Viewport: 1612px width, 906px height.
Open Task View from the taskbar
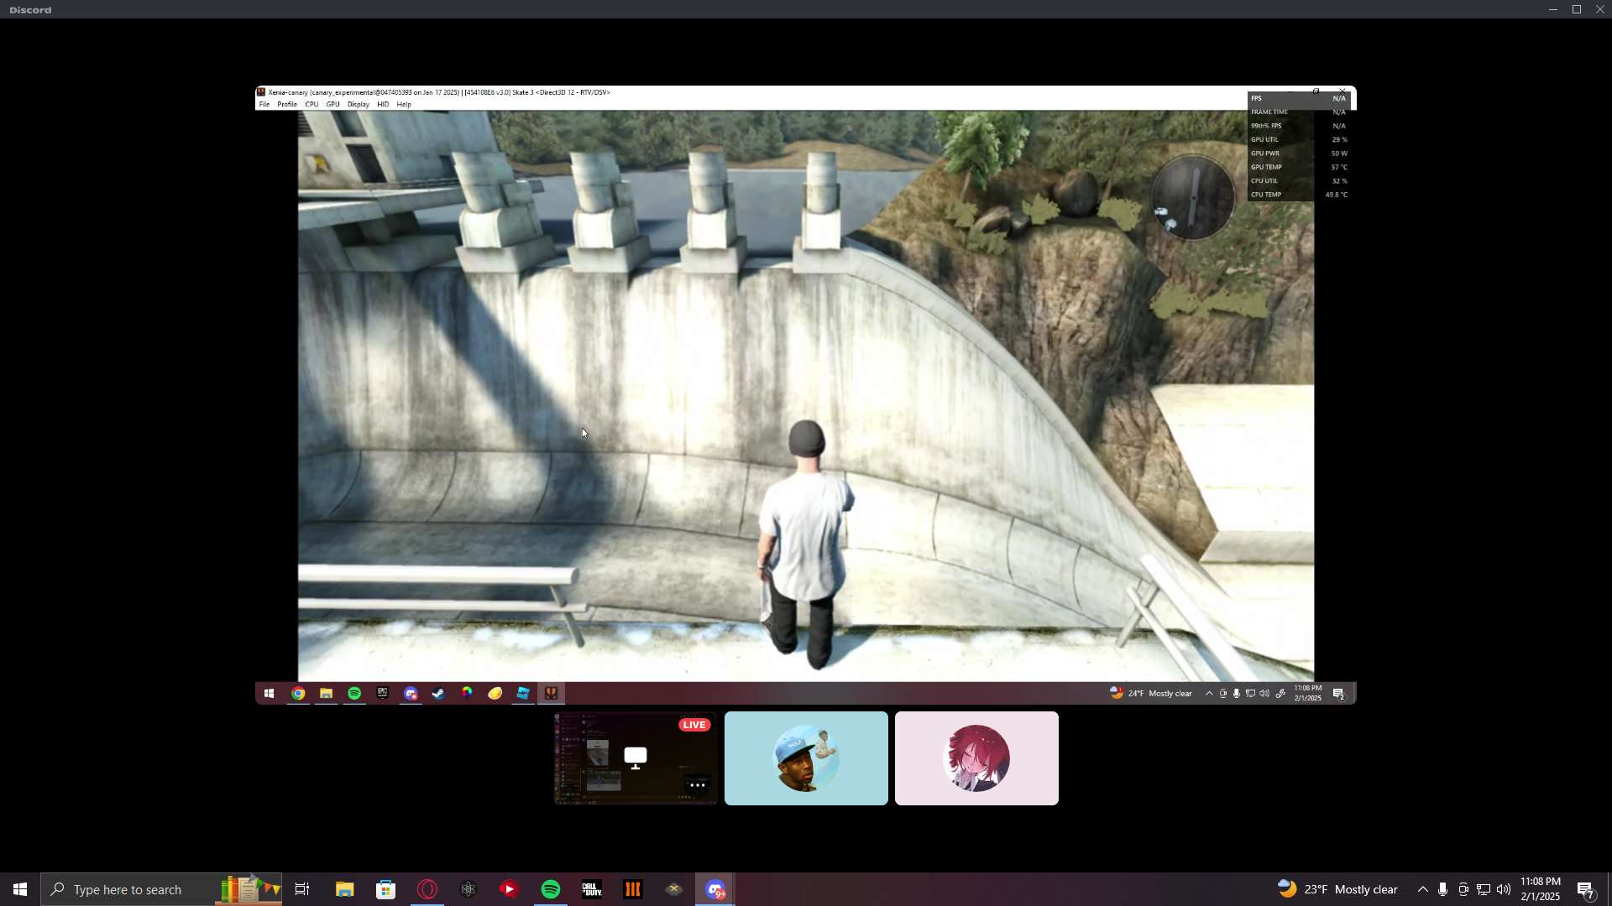[x=302, y=889]
